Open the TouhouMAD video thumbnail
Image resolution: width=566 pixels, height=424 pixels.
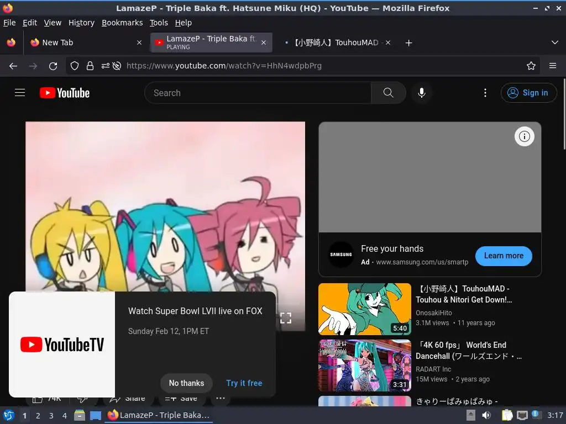tap(365, 309)
